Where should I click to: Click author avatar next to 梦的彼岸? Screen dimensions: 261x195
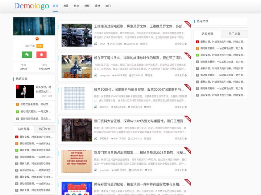point(96,138)
